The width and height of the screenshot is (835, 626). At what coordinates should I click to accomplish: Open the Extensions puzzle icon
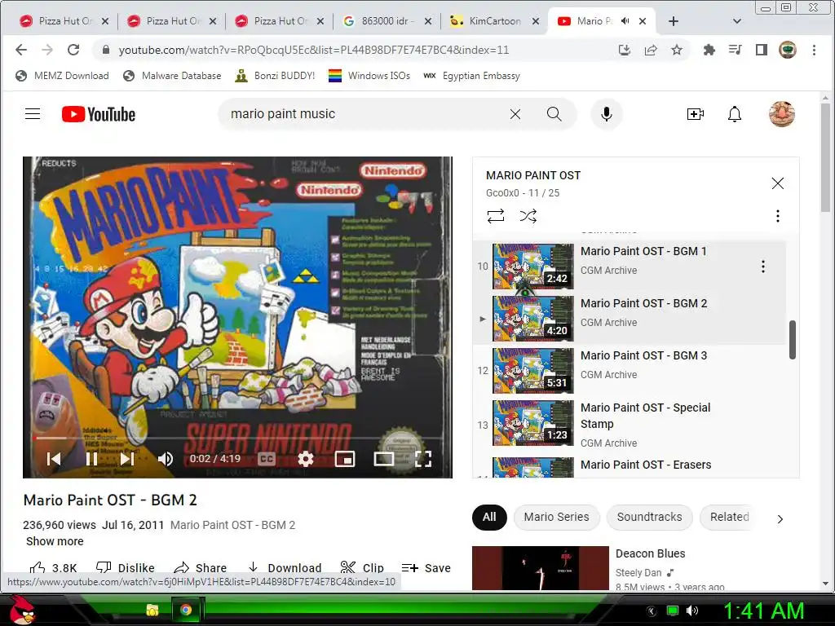pyautogui.click(x=709, y=50)
